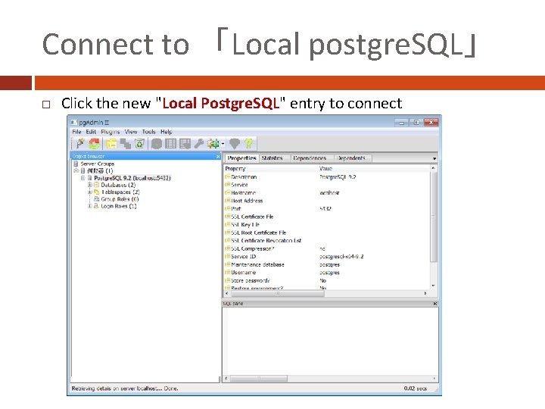Screen dimensions: 545x409
Task: Open the Plugins menu
Action: coord(111,132)
